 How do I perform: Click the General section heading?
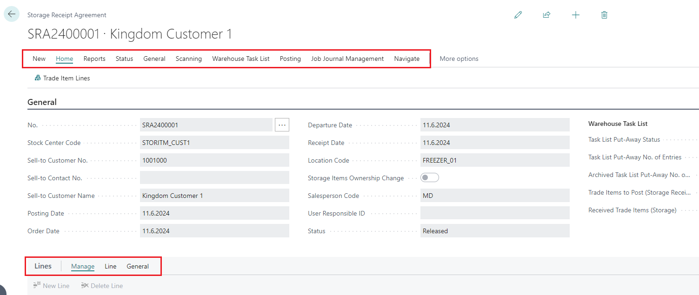[x=42, y=102]
